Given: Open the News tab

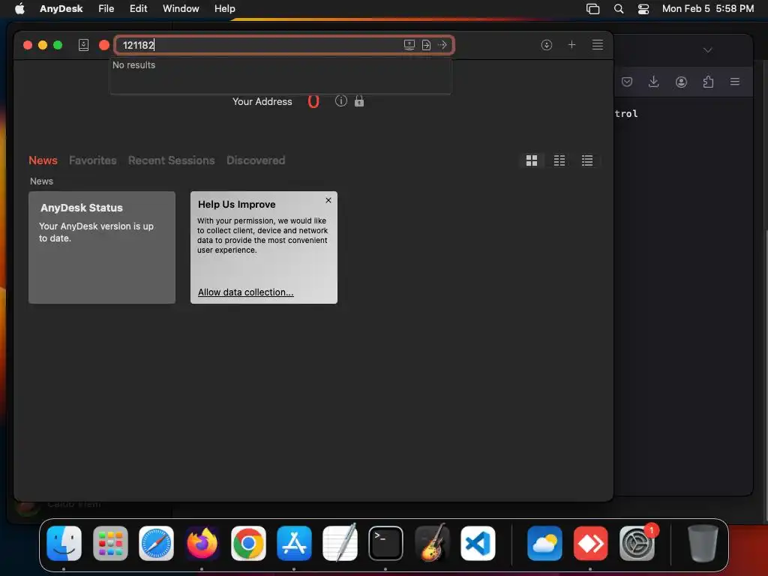Looking at the screenshot, I should point(43,160).
